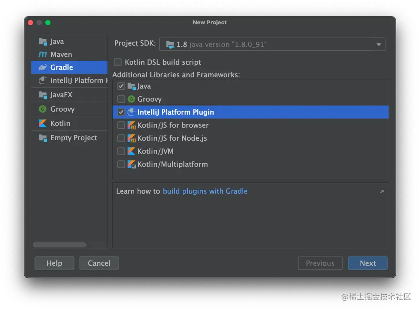
Task: Click the SDK text 'java version 1.8.0_91'
Action: [x=228, y=45]
